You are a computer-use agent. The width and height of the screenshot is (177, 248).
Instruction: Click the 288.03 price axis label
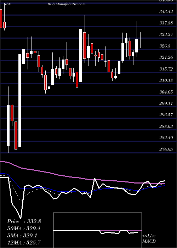(x=166, y=126)
